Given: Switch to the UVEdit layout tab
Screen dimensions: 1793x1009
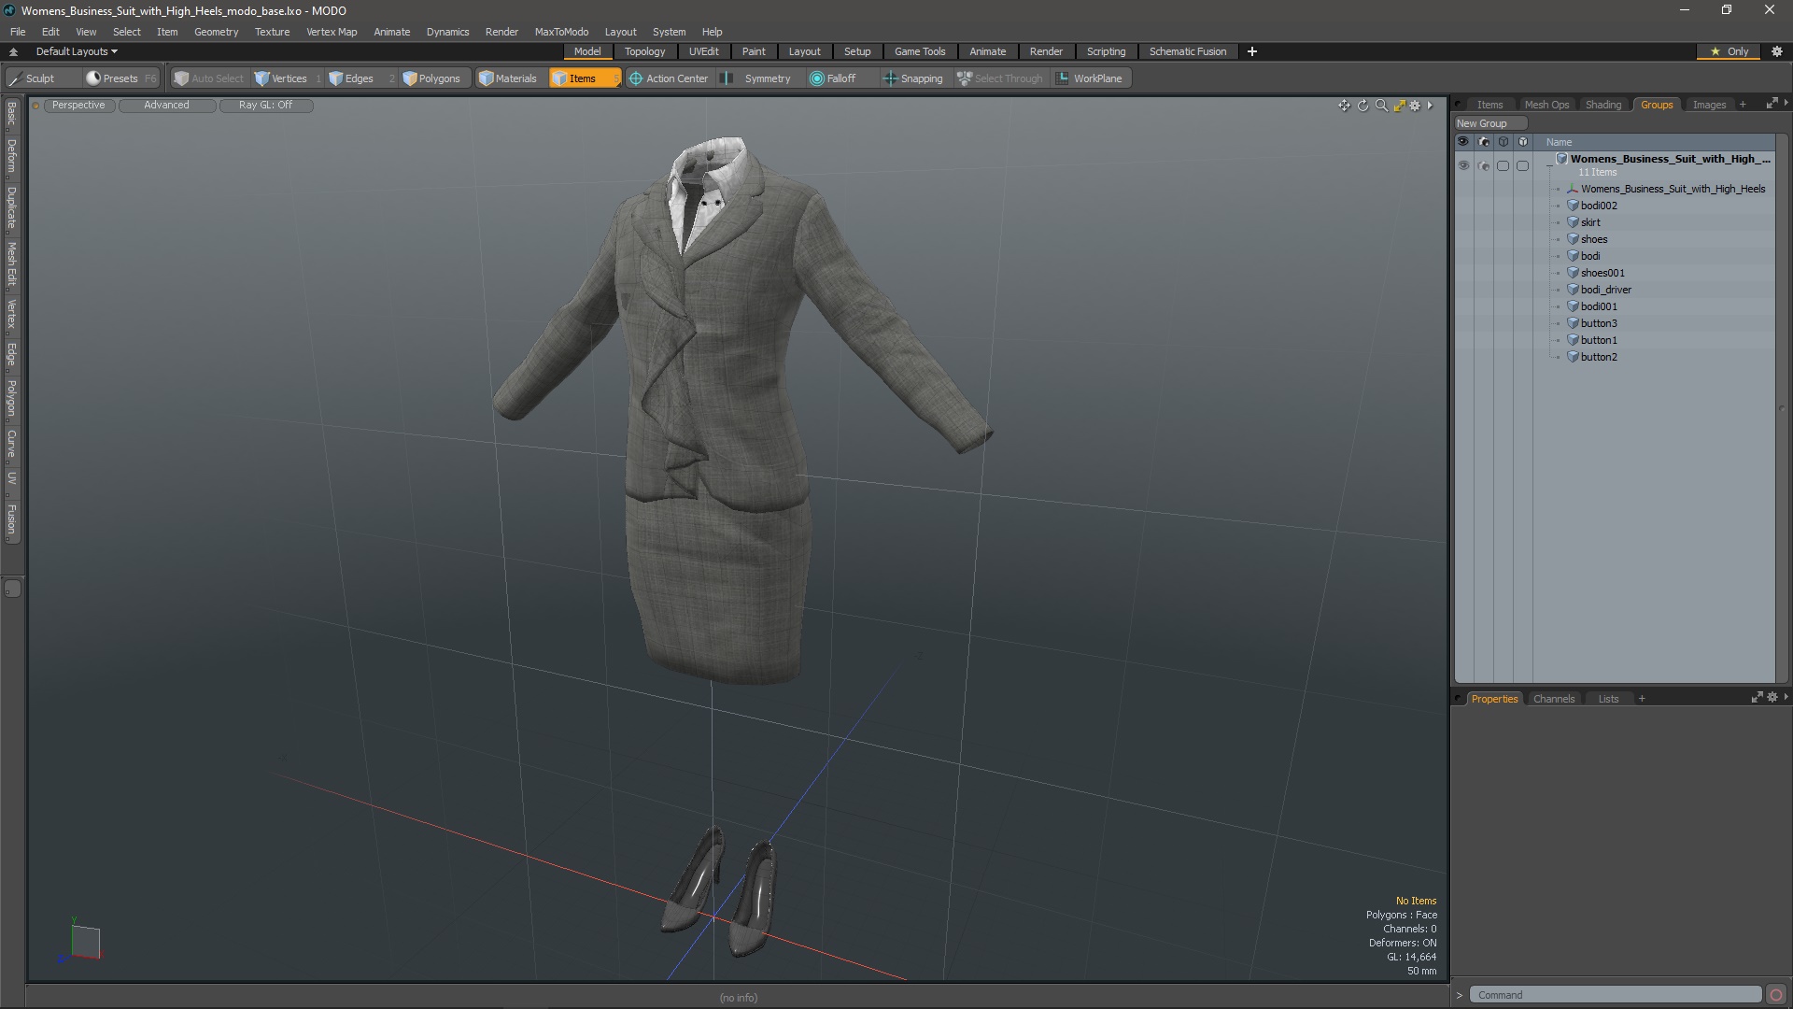Looking at the screenshot, I should 703,51.
